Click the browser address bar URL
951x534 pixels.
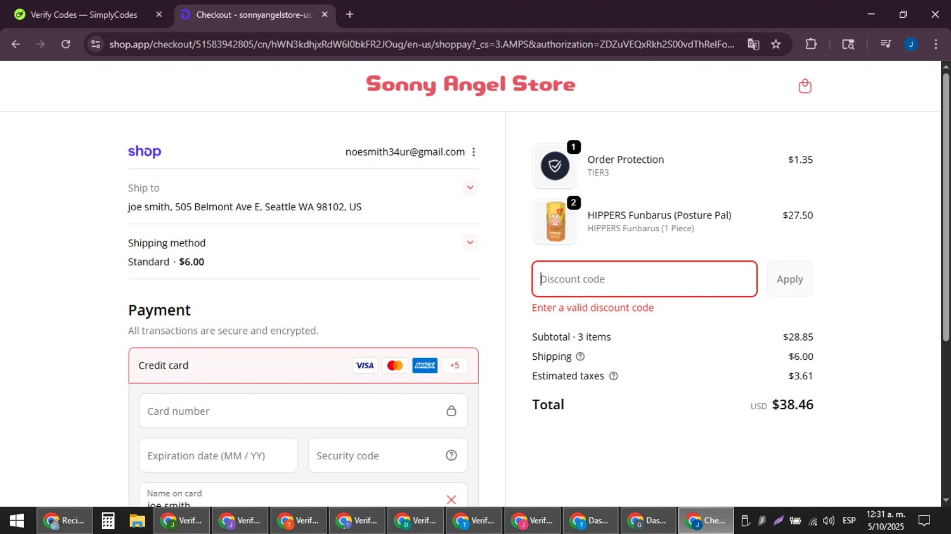[x=422, y=44]
